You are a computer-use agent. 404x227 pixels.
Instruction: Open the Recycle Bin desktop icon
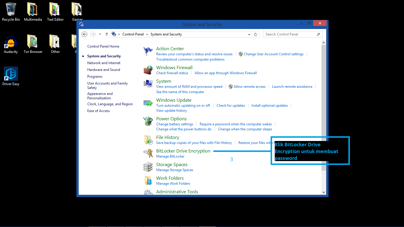(x=11, y=12)
